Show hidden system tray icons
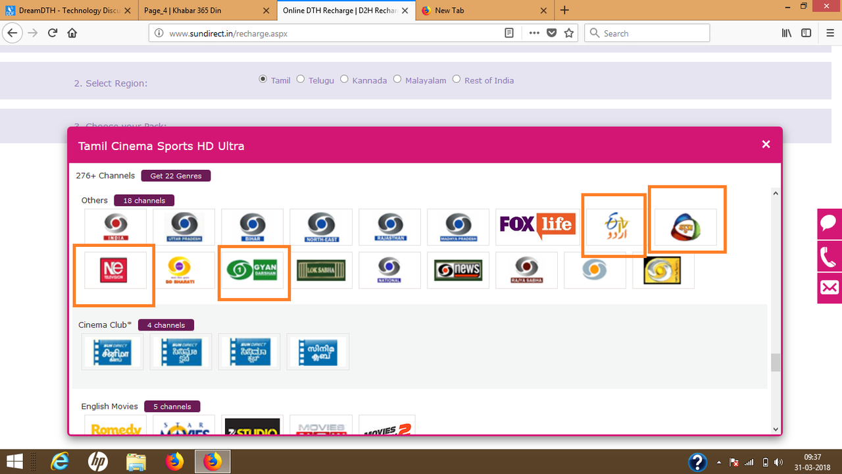This screenshot has height=474, width=842. (x=718, y=462)
